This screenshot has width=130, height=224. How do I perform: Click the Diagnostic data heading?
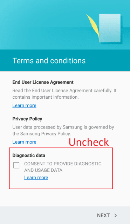(29, 156)
